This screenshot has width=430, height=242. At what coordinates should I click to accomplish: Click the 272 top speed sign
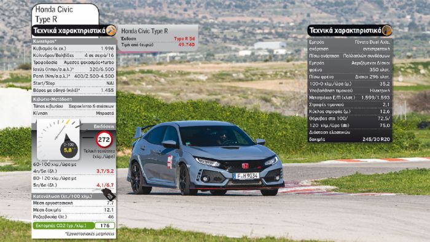point(104,139)
